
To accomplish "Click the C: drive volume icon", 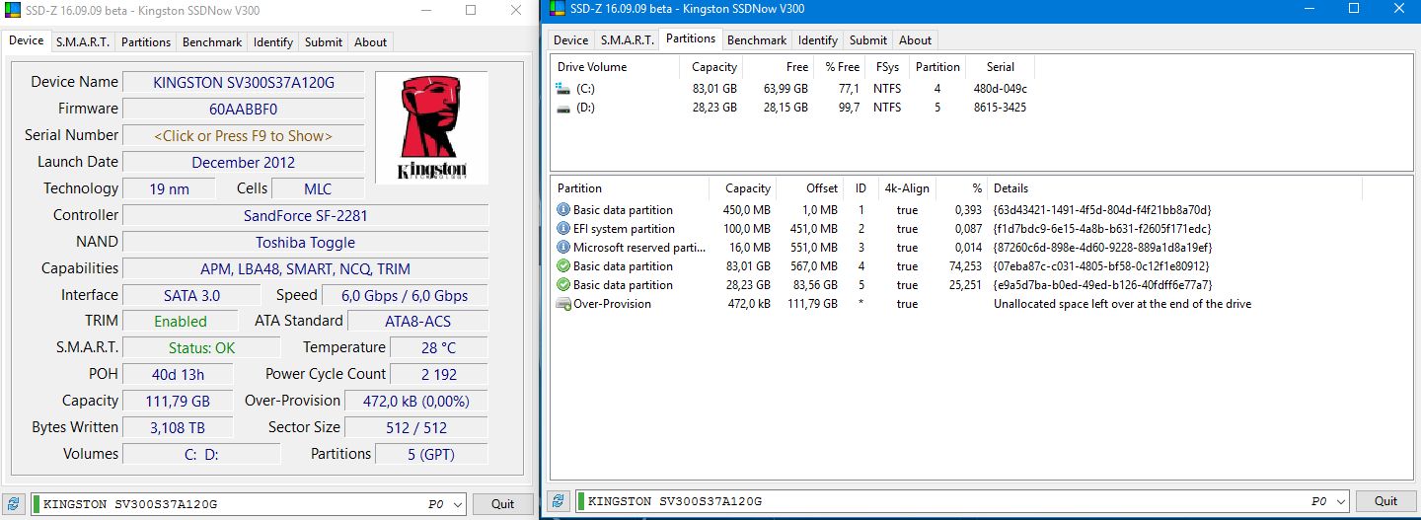I will [x=563, y=88].
